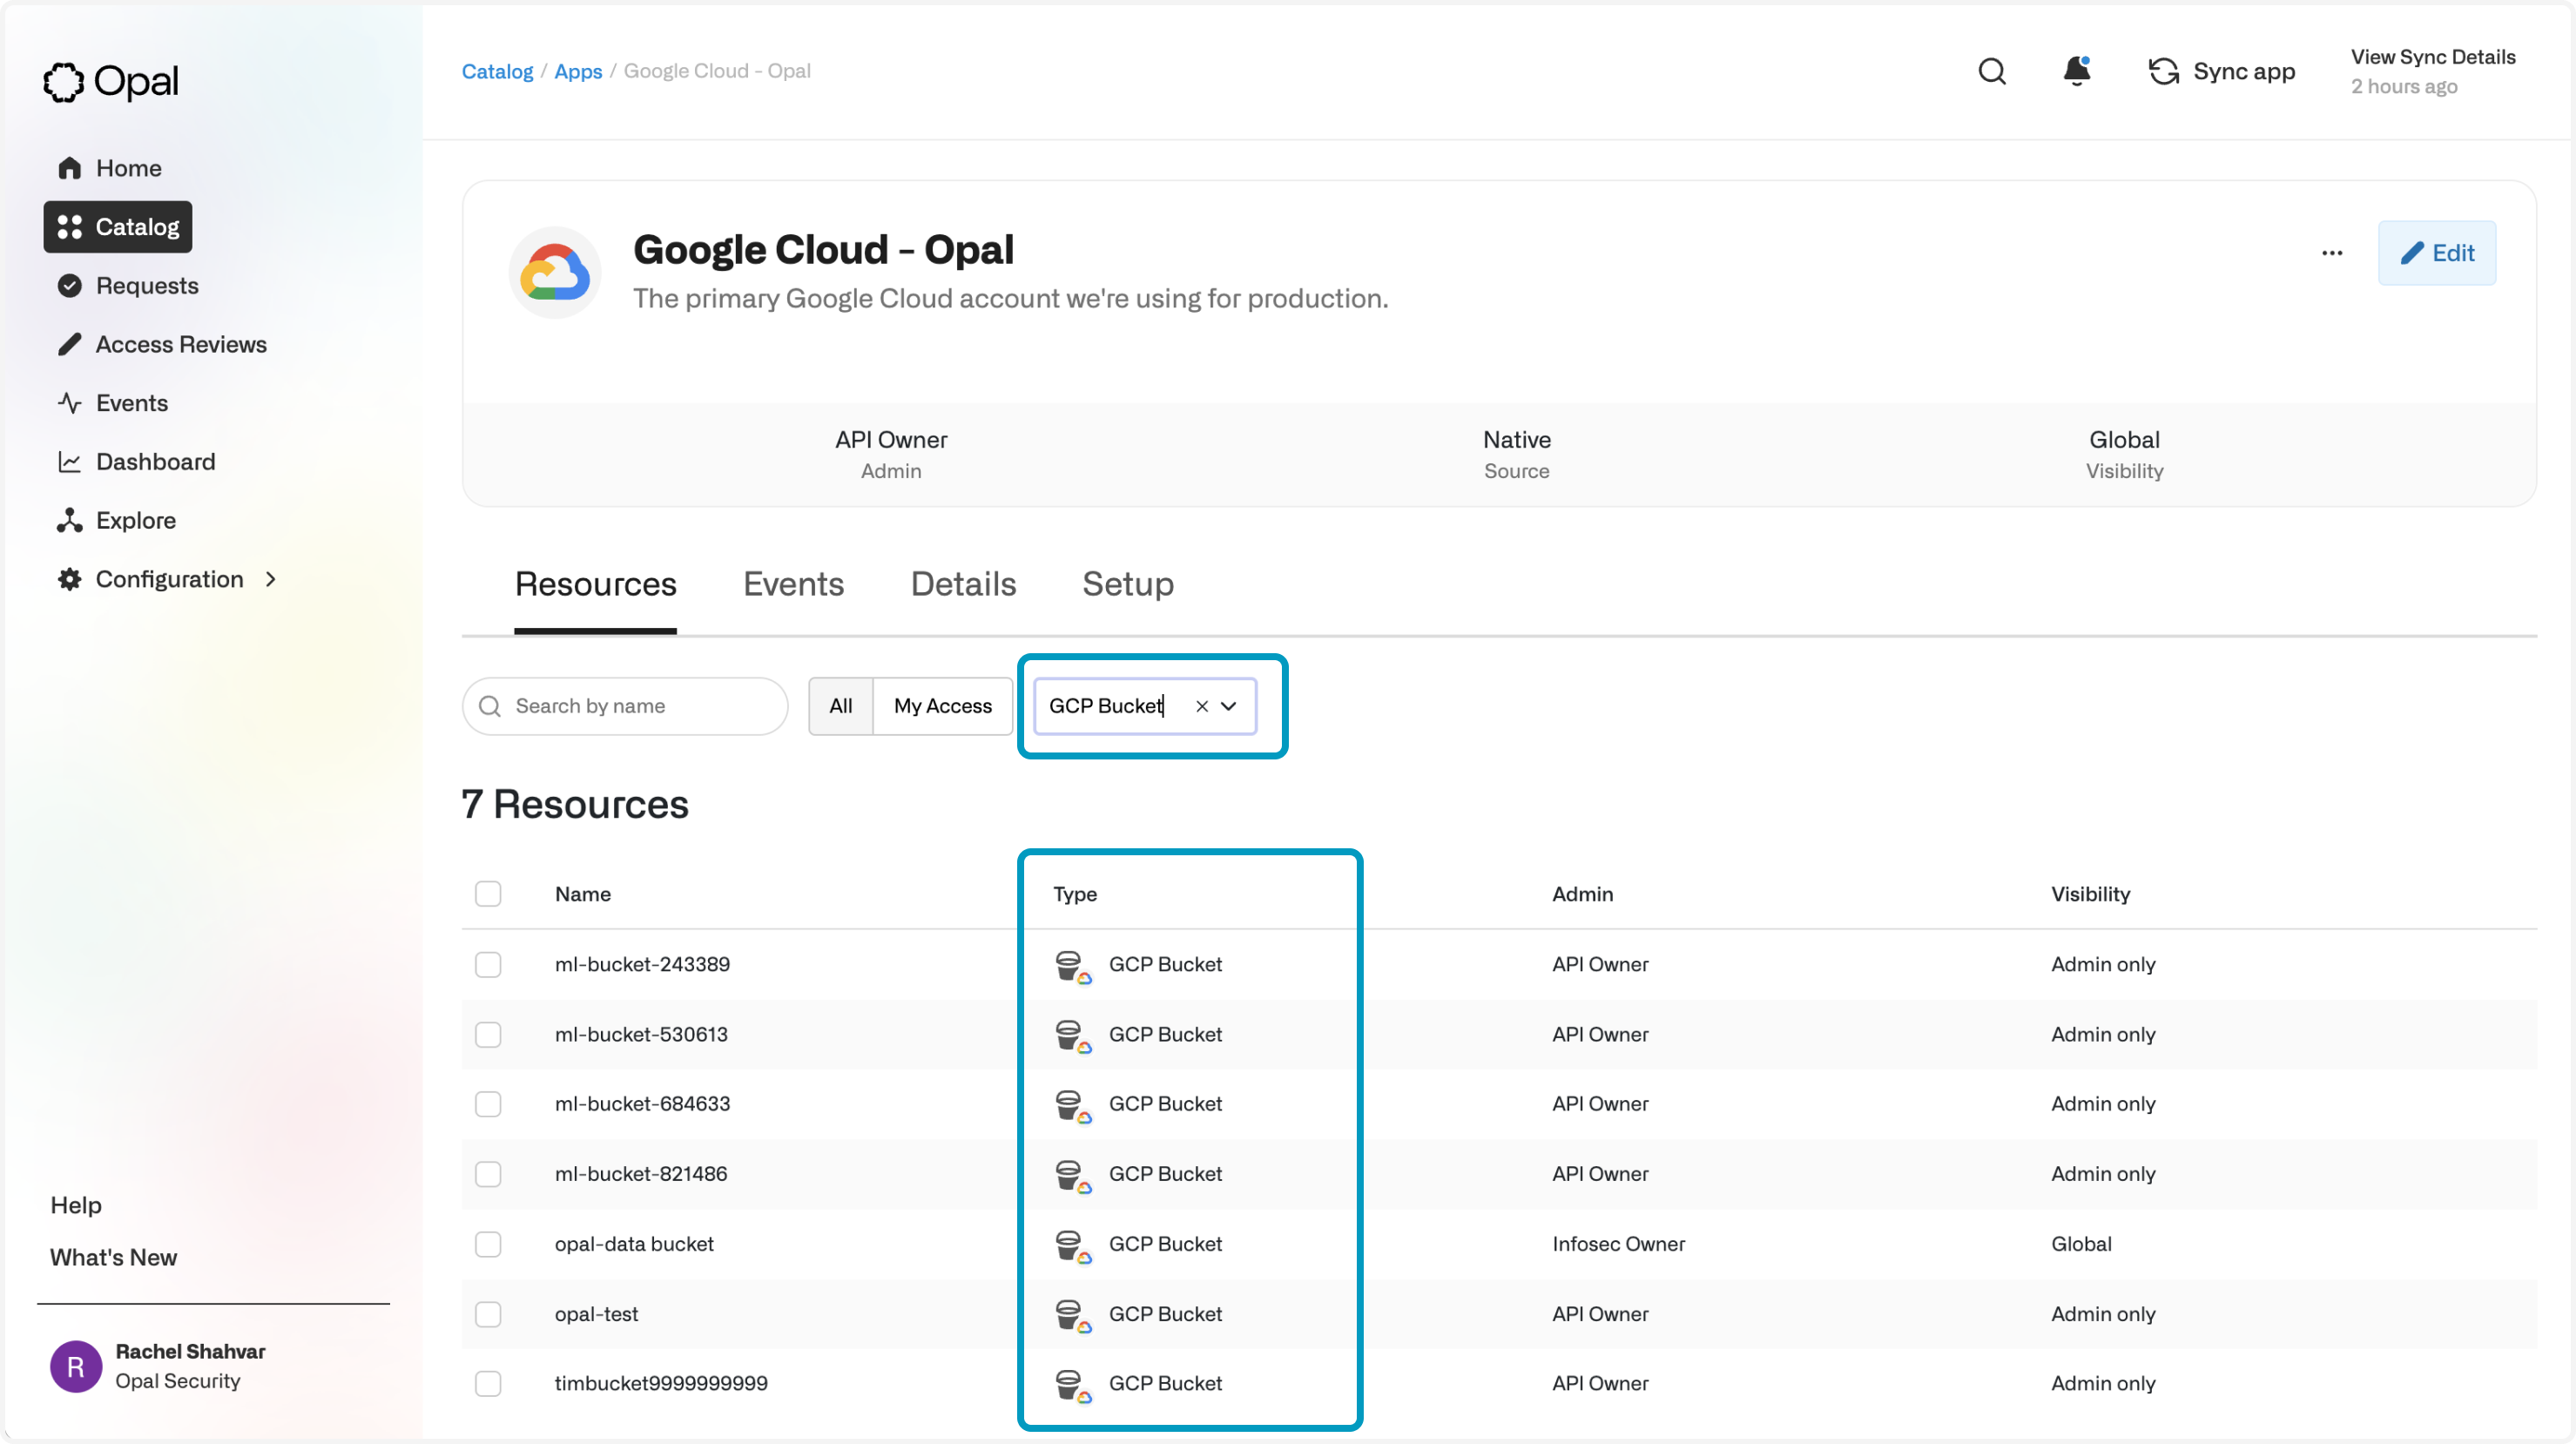2576x1444 pixels.
Task: Click the Admin column header
Action: (x=1582, y=894)
